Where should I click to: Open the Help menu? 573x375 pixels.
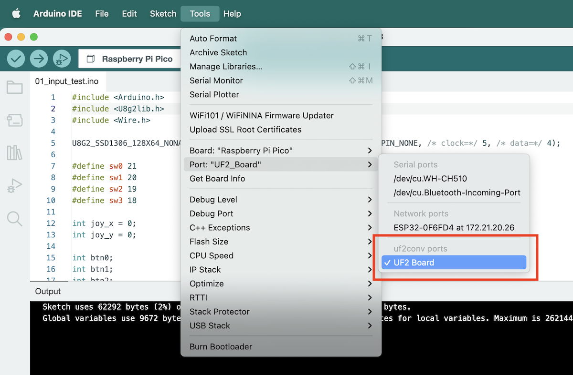point(232,14)
